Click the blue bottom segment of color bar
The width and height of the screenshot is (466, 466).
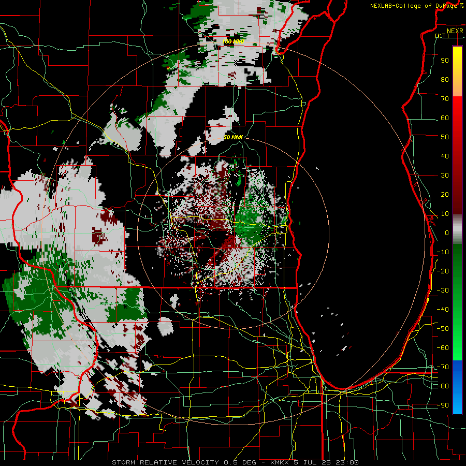457,387
